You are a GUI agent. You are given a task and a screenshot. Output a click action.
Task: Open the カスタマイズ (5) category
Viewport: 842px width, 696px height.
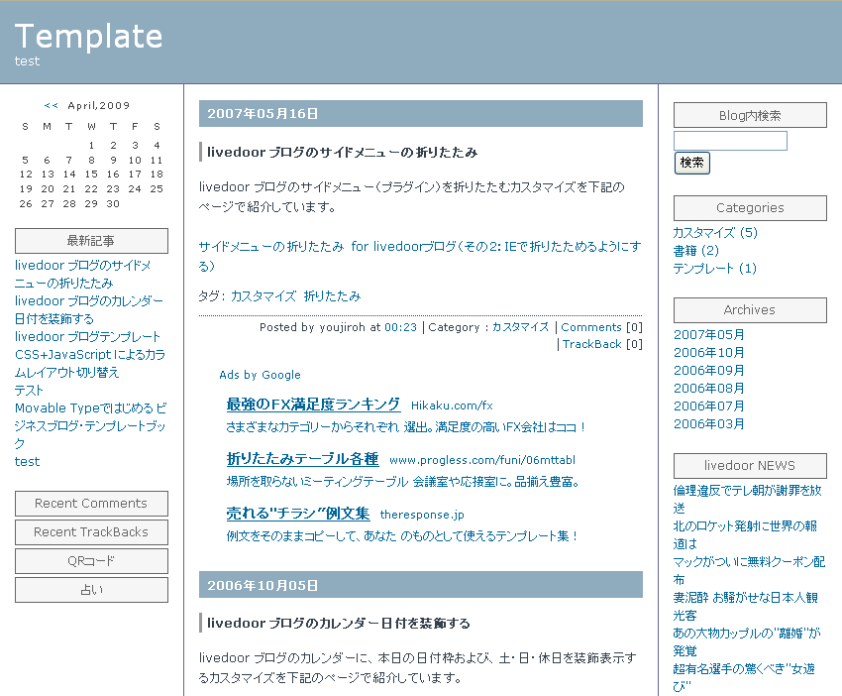click(715, 233)
